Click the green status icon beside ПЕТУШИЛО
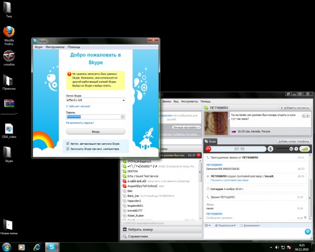This screenshot has width=315, height=252. coord(207,108)
